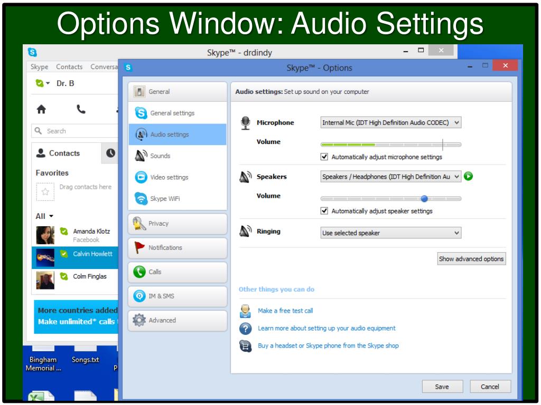The height and width of the screenshot is (405, 541).
Task: Click the Save button
Action: click(x=442, y=387)
